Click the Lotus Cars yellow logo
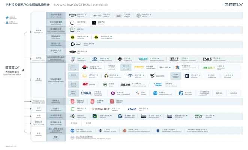The height and width of the screenshot is (150, 248). (x=73, y=37)
